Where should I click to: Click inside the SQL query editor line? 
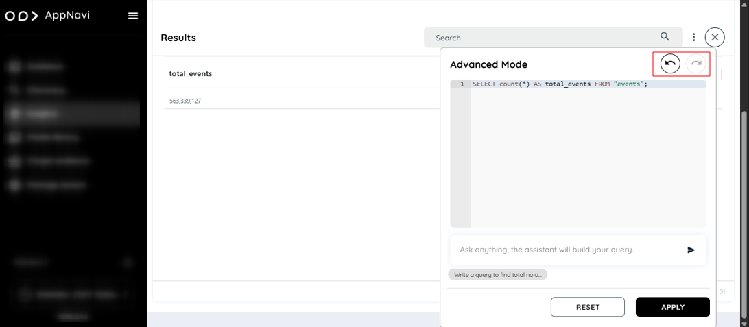tap(588, 84)
